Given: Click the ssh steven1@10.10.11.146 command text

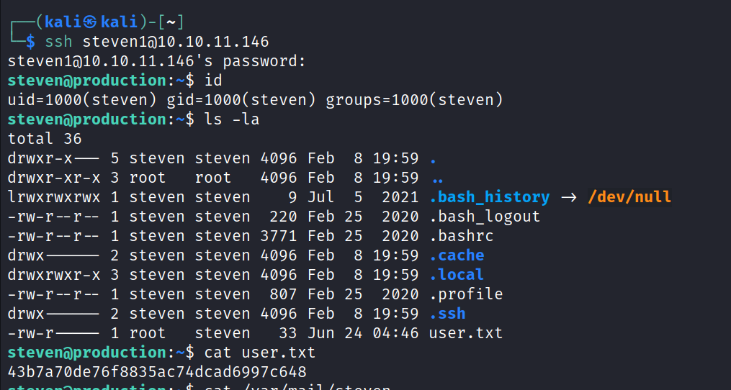Looking at the screenshot, I should pos(158,42).
